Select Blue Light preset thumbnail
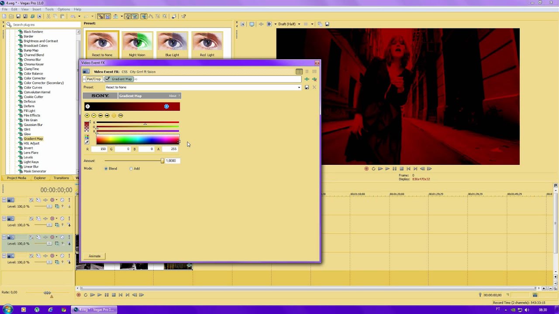This screenshot has width=559, height=314. coord(172,44)
